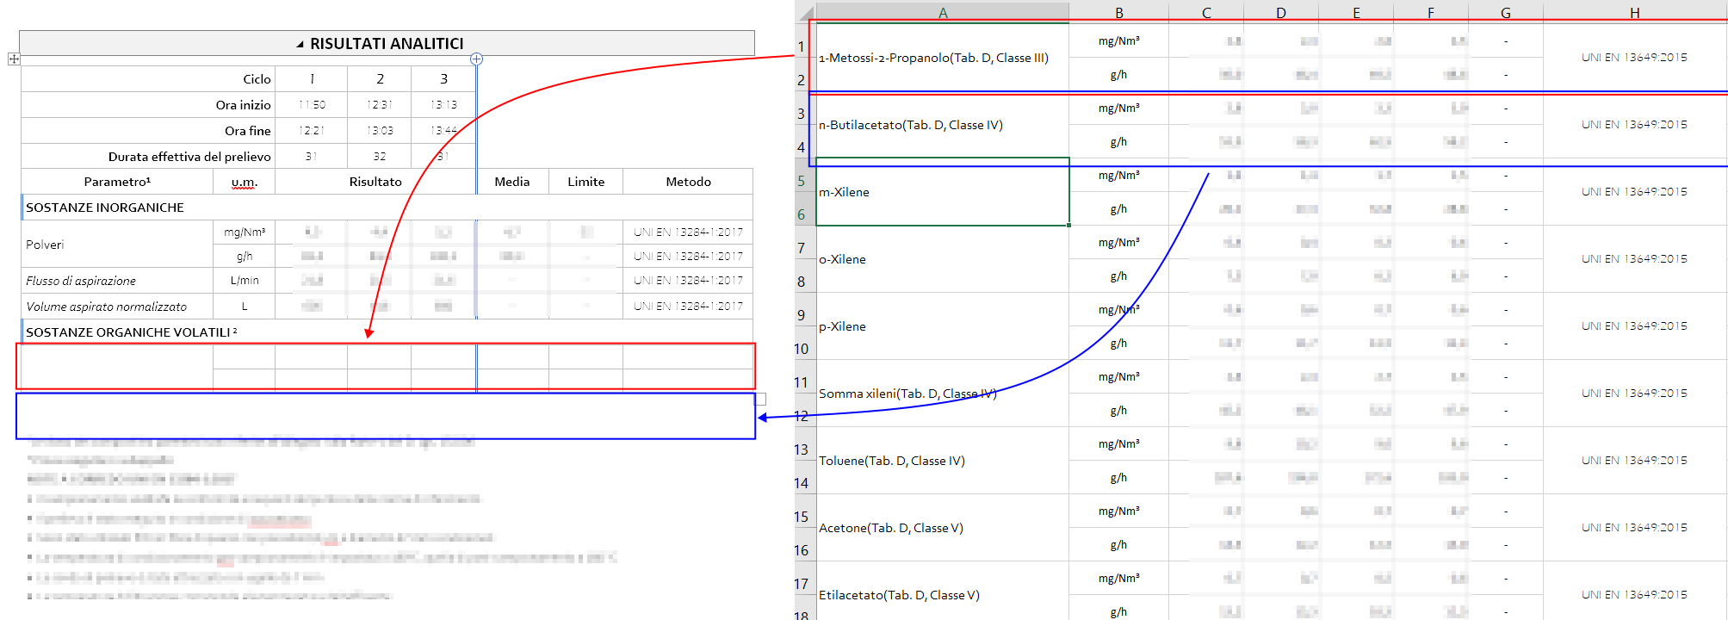The width and height of the screenshot is (1728, 620).
Task: Click the Durata effettiva del prelievo cell
Action: coord(148,156)
